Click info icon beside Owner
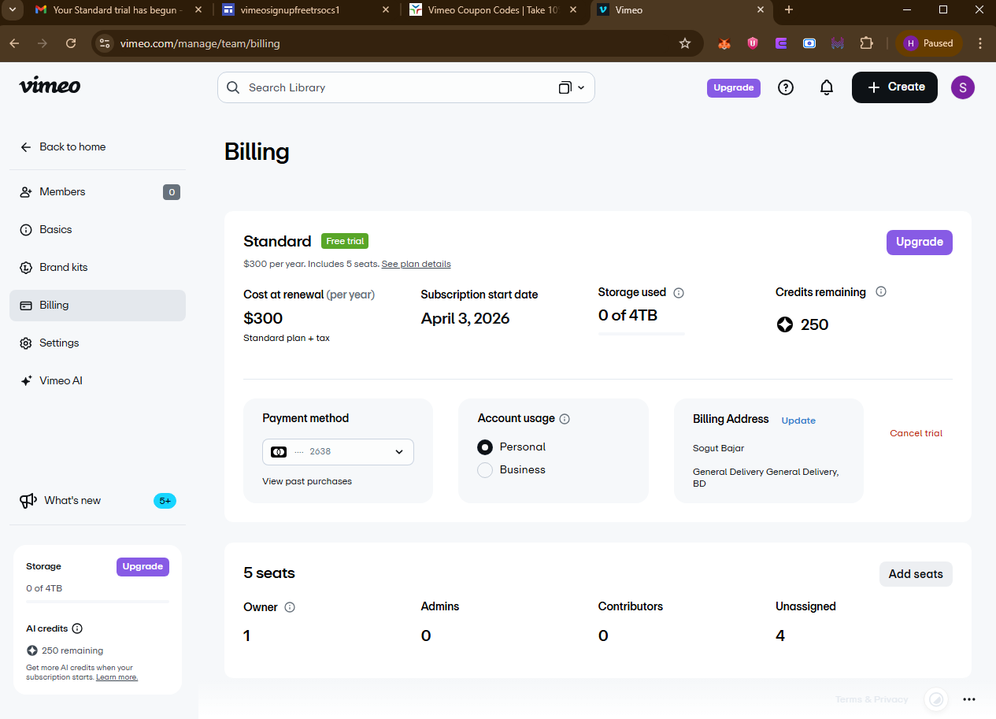Viewport: 996px width, 719px height. (x=290, y=607)
